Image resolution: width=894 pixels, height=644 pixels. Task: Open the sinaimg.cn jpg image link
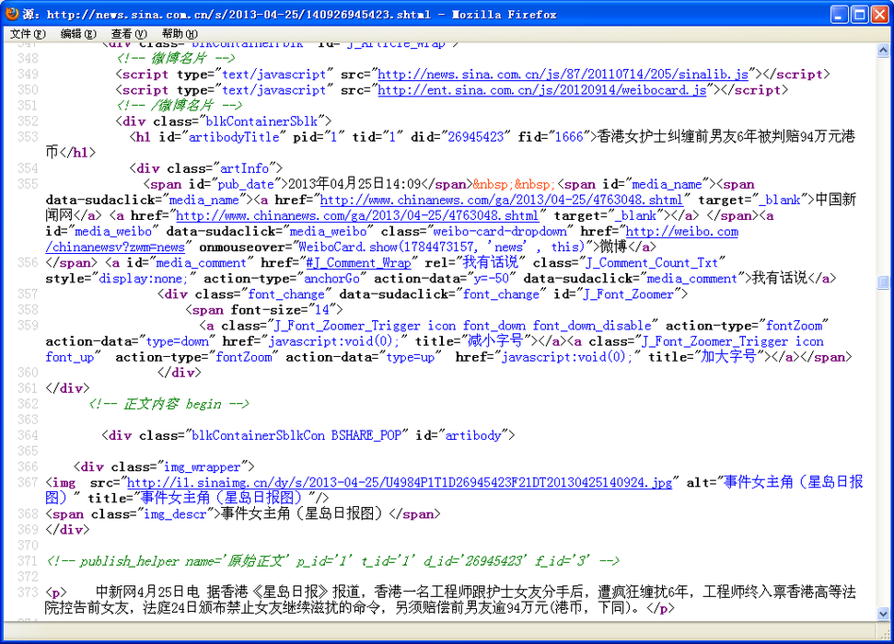(x=400, y=483)
